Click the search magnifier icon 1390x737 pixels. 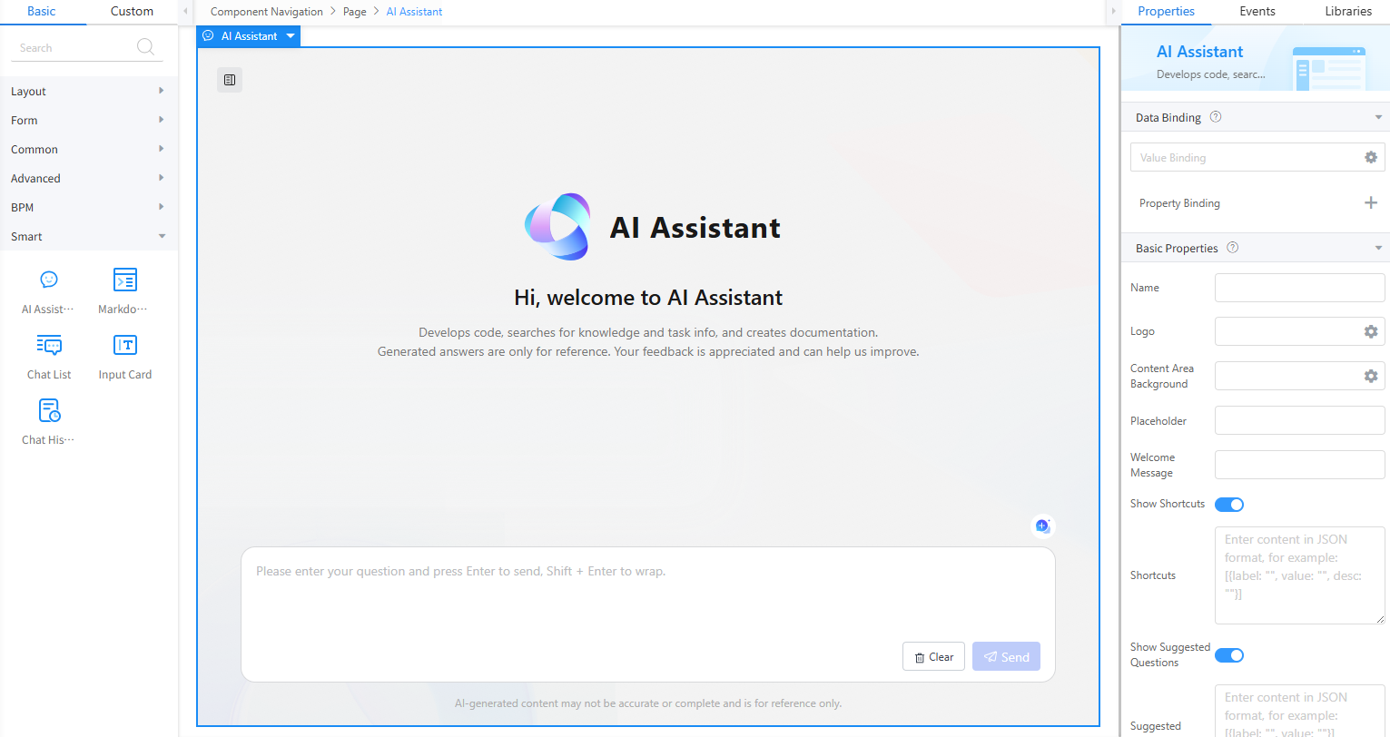145,46
